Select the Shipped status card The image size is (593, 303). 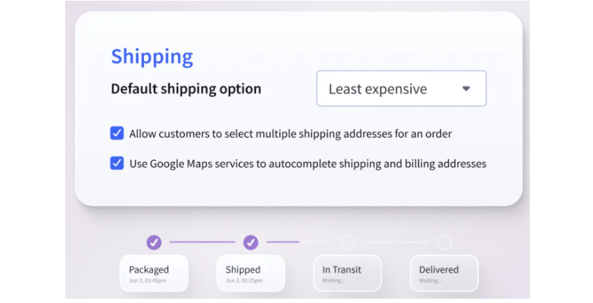251,273
